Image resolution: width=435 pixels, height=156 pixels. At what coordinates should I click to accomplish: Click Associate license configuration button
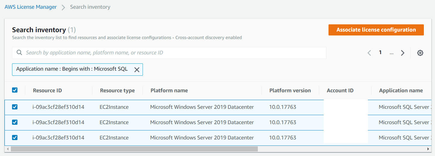(x=376, y=30)
